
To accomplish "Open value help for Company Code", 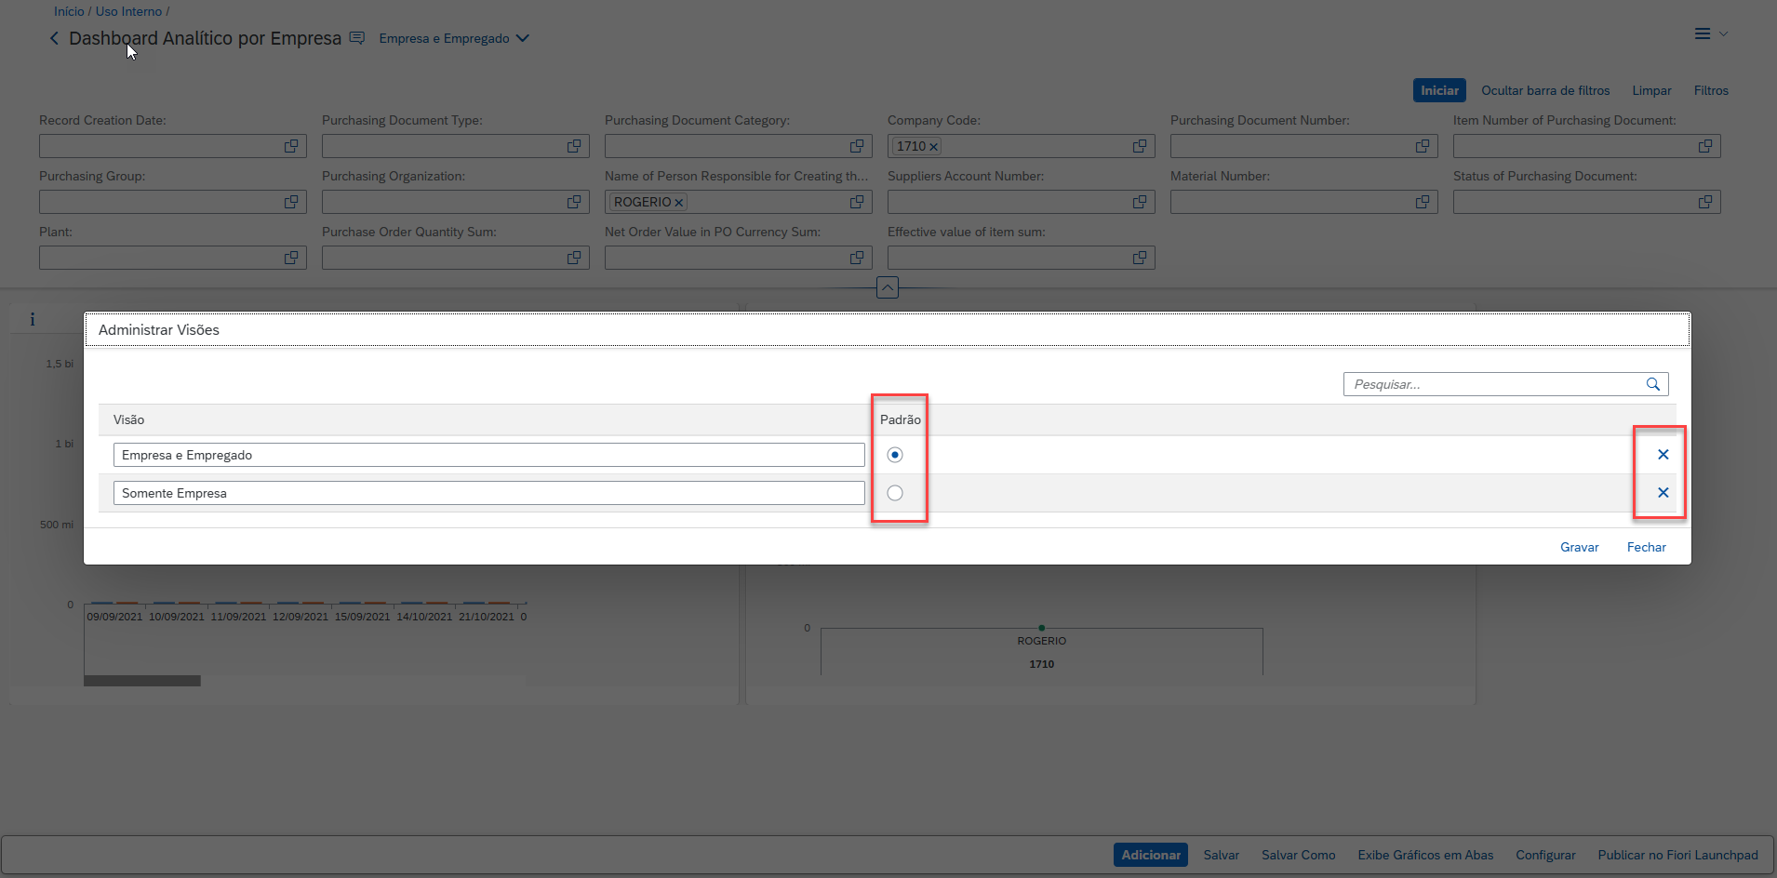I will click(1139, 146).
